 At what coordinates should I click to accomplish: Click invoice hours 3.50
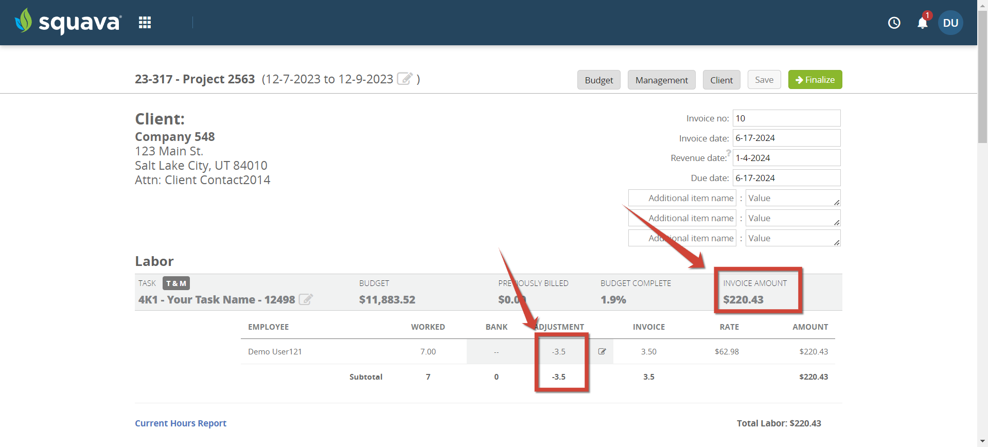tap(649, 351)
